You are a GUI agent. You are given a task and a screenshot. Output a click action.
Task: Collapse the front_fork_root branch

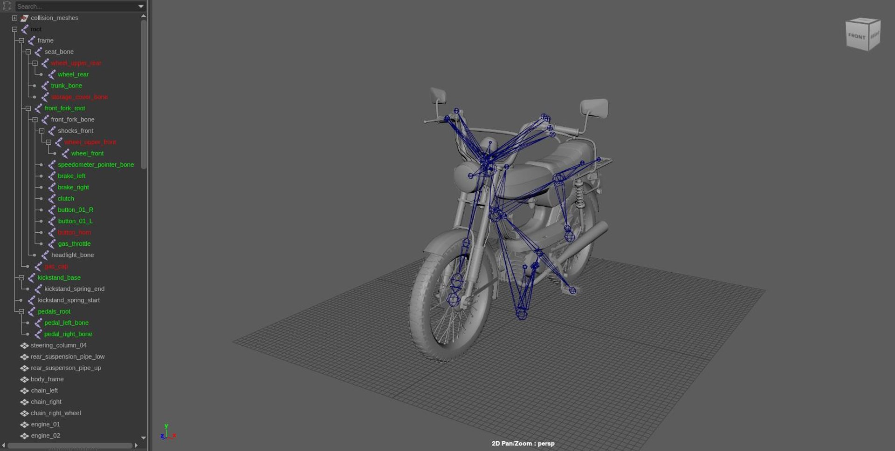pyautogui.click(x=28, y=108)
